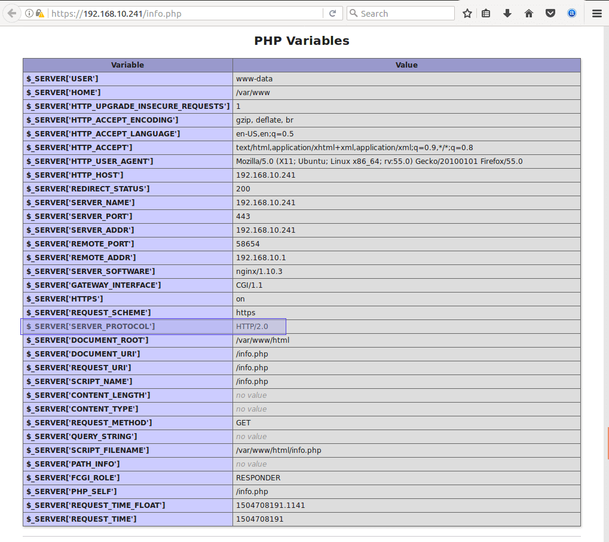Image resolution: width=609 pixels, height=542 pixels.
Task: Click 'no value' in the CONTENT_LENGTH row
Action: point(251,395)
